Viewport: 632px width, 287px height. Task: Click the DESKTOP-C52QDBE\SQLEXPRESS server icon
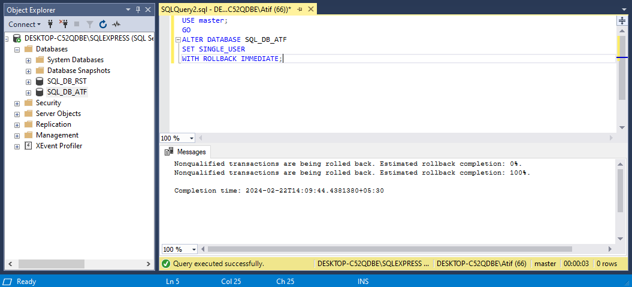(x=17, y=38)
